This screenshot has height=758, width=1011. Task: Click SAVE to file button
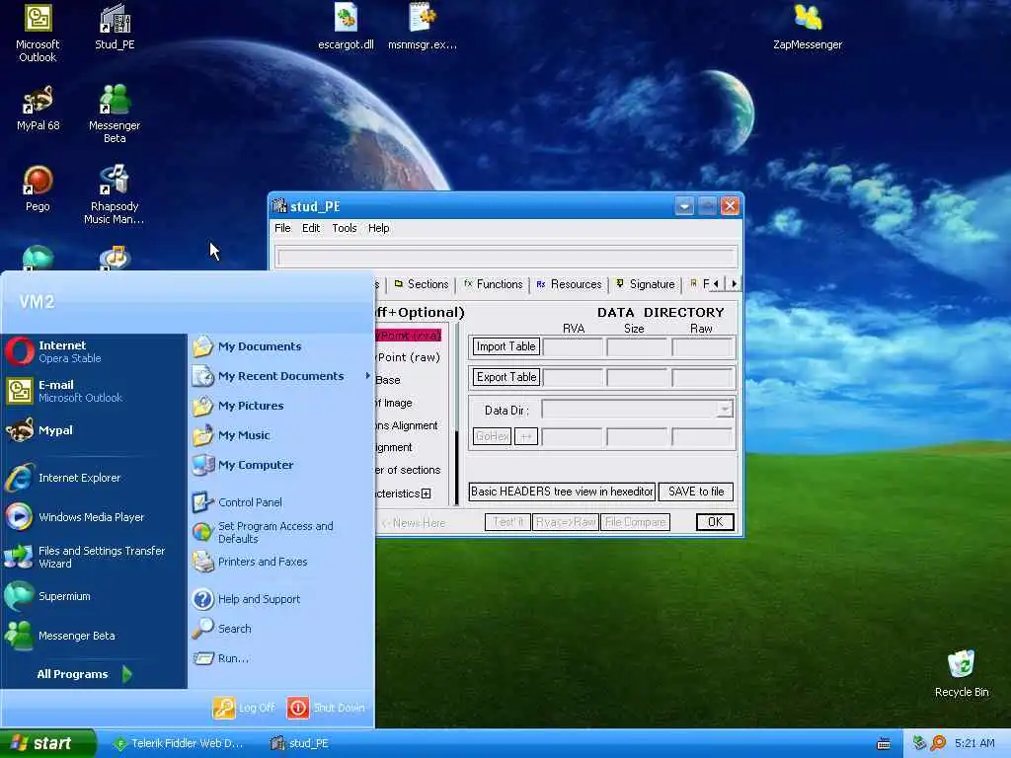[696, 492]
